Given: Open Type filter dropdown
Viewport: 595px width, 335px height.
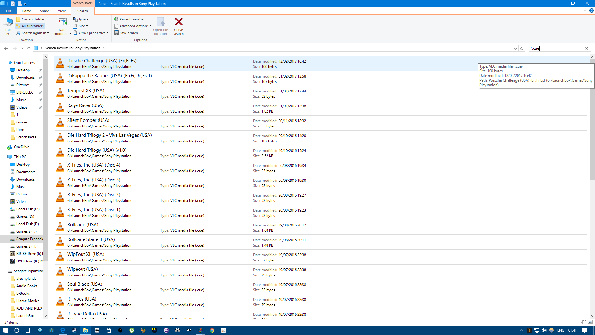Looking at the screenshot, I should tap(81, 19).
